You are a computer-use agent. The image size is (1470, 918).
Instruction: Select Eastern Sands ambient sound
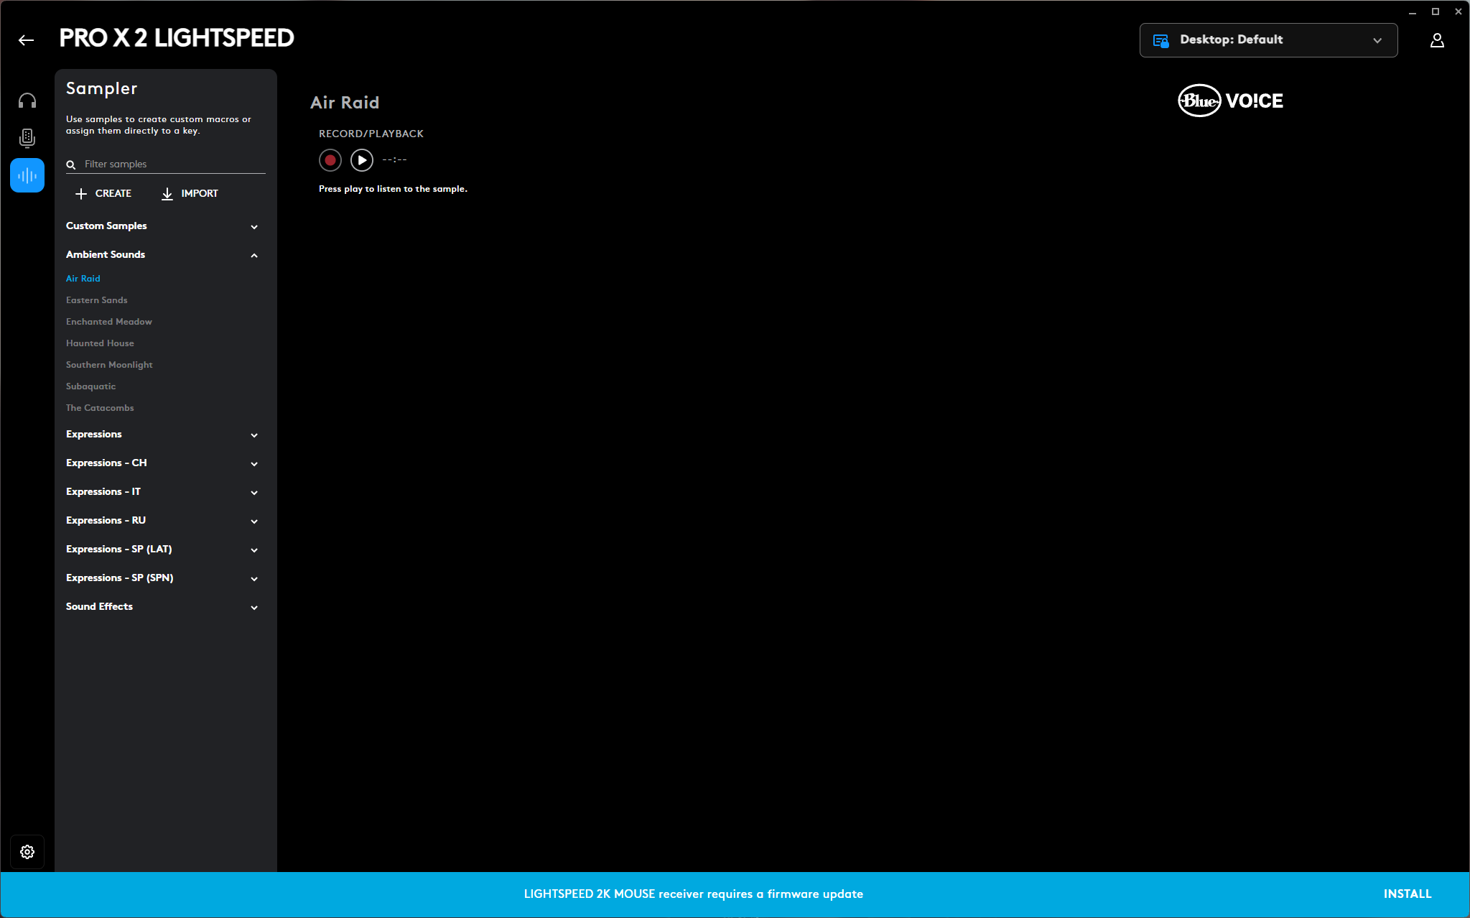click(x=96, y=300)
